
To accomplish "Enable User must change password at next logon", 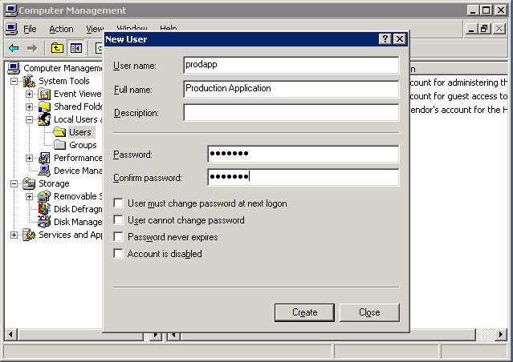I will (x=119, y=203).
